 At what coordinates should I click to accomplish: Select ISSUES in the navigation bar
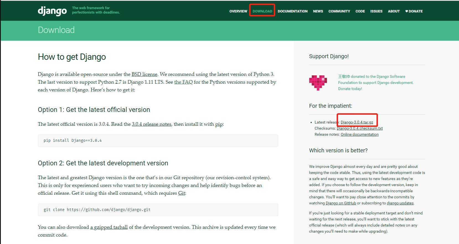(x=376, y=11)
